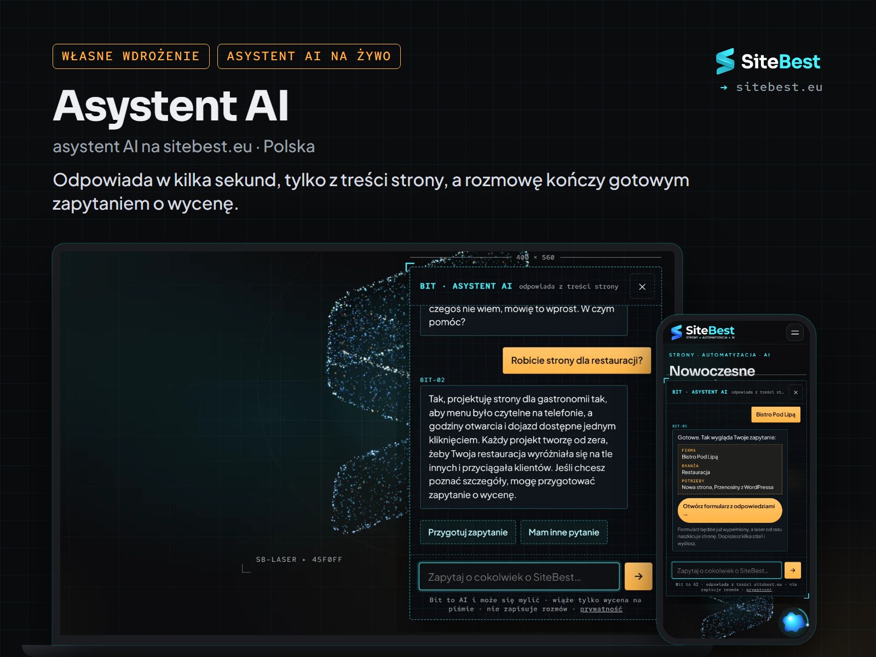Click the 'Restauracja' value in phone summary
This screenshot has height=657, width=876.
696,472
